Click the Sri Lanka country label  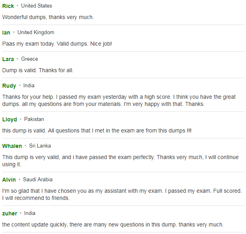click(x=40, y=146)
